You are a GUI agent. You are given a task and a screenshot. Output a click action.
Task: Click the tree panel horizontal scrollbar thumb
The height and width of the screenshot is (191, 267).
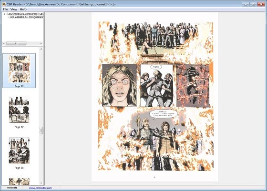16,43
